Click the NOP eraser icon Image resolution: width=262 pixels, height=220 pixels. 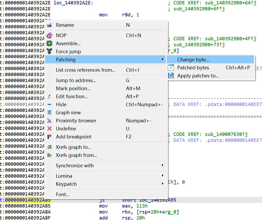point(49,35)
